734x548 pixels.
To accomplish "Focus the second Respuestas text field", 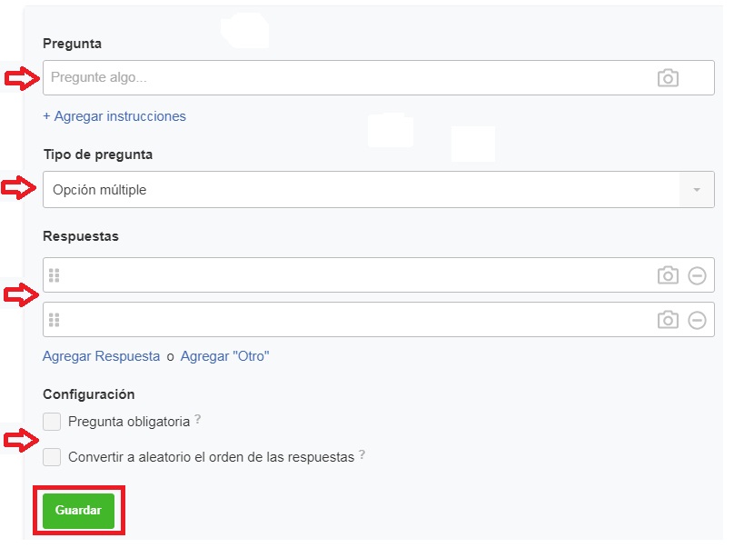I will (378, 319).
